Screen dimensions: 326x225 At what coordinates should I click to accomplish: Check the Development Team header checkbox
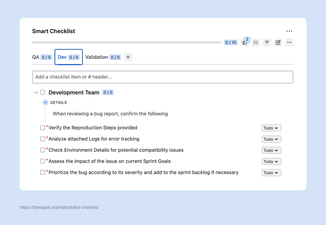[43, 93]
